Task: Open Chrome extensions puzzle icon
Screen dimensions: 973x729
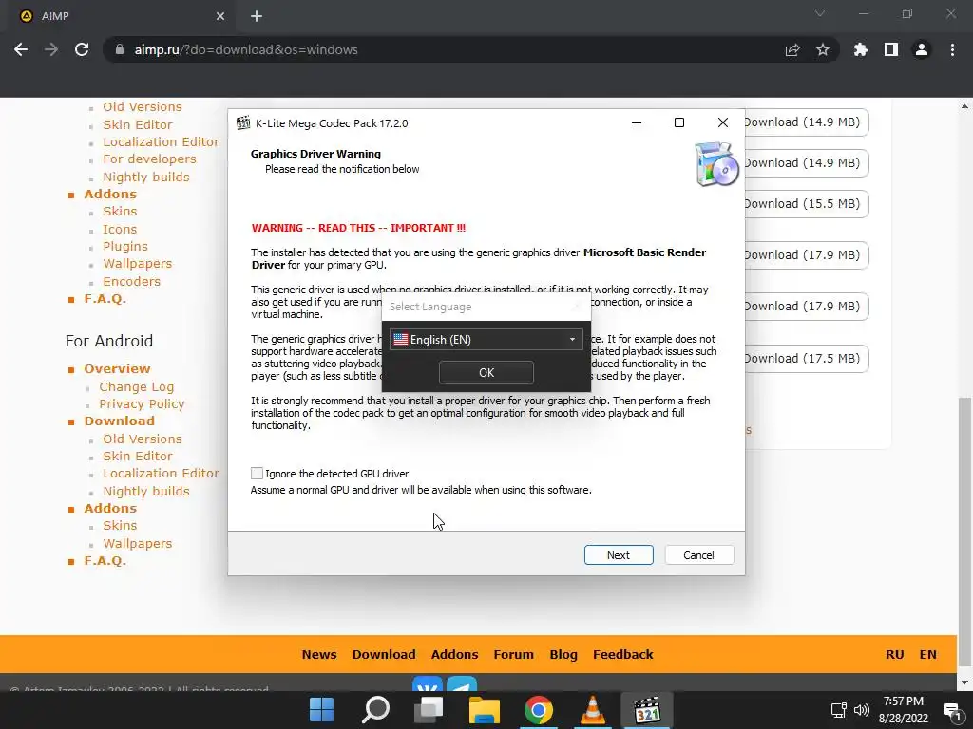Action: pyautogui.click(x=861, y=49)
